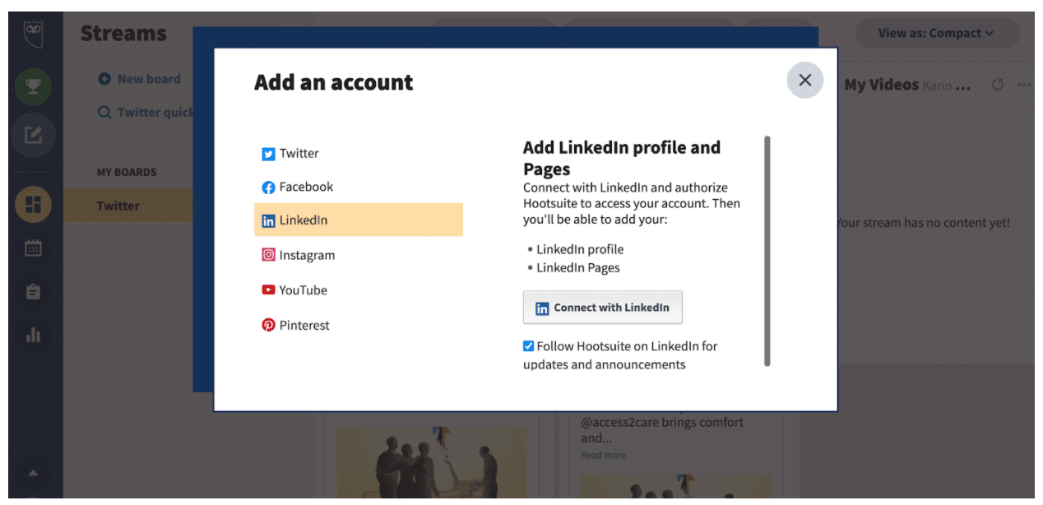1043x505 pixels.
Task: Open the Analytics bar chart icon
Action: 34,335
